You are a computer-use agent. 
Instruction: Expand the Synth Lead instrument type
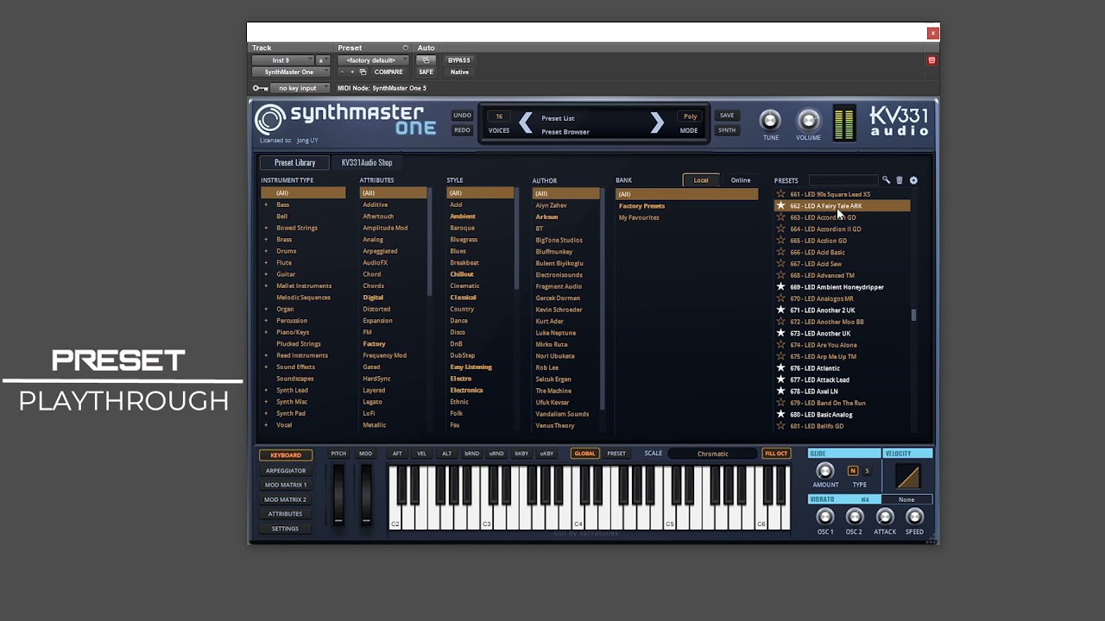[x=266, y=390]
